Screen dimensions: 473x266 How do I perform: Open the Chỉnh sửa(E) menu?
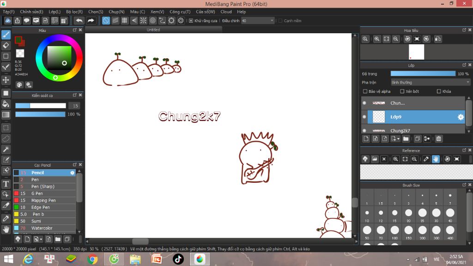coord(32,12)
